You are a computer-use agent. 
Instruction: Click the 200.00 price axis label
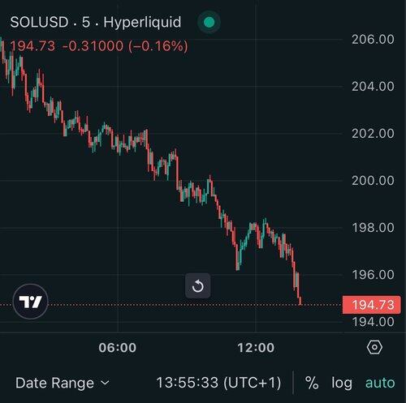[373, 181]
